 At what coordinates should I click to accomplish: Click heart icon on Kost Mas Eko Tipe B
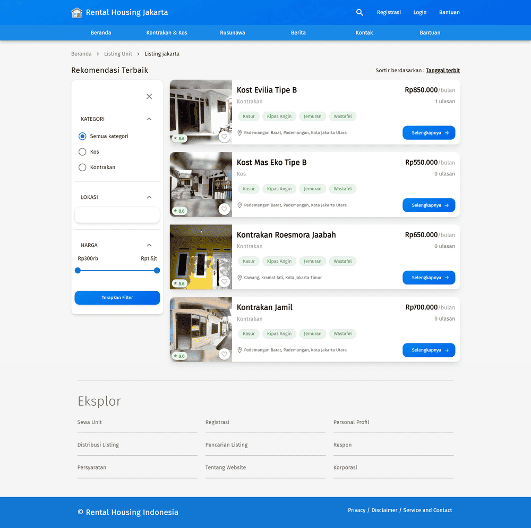pyautogui.click(x=224, y=209)
